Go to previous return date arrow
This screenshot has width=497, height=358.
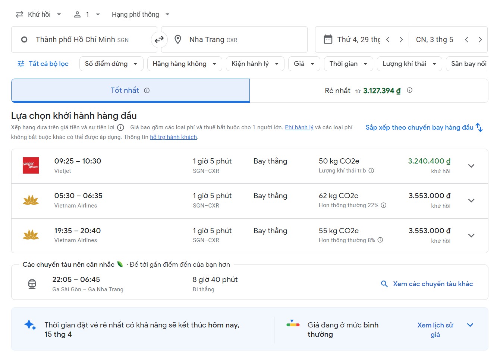click(466, 39)
